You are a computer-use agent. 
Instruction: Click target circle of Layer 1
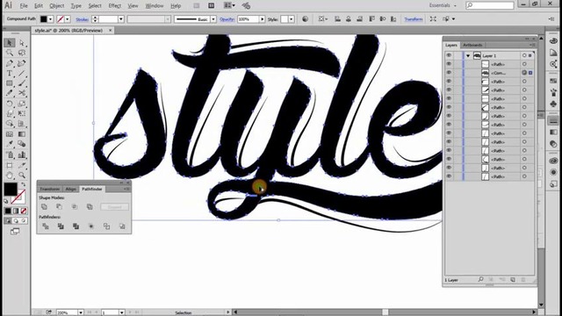pos(524,55)
